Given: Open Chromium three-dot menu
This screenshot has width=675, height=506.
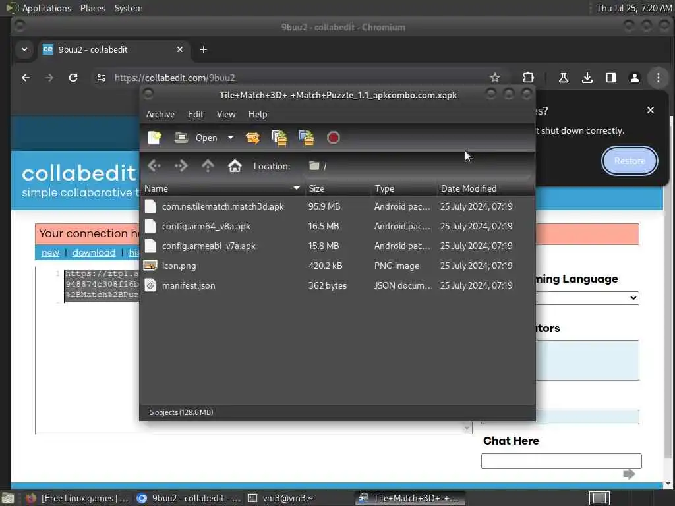Looking at the screenshot, I should (659, 78).
